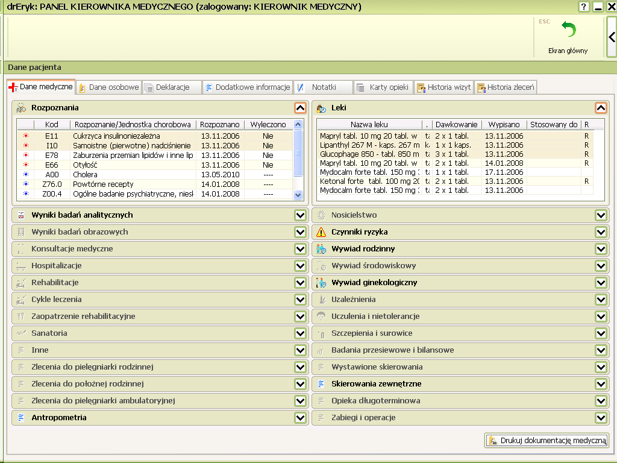Click the Skierowania zewnętrzne list icon
The height and width of the screenshot is (463, 617).
pyautogui.click(x=321, y=384)
